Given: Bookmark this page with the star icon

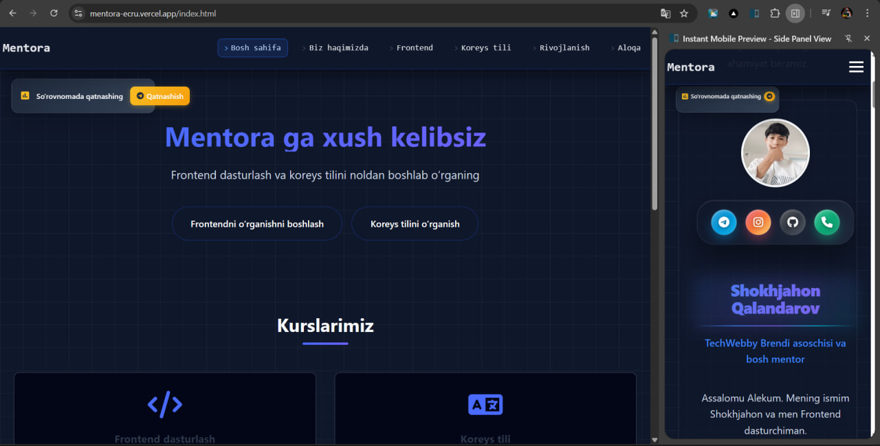Looking at the screenshot, I should coord(684,13).
